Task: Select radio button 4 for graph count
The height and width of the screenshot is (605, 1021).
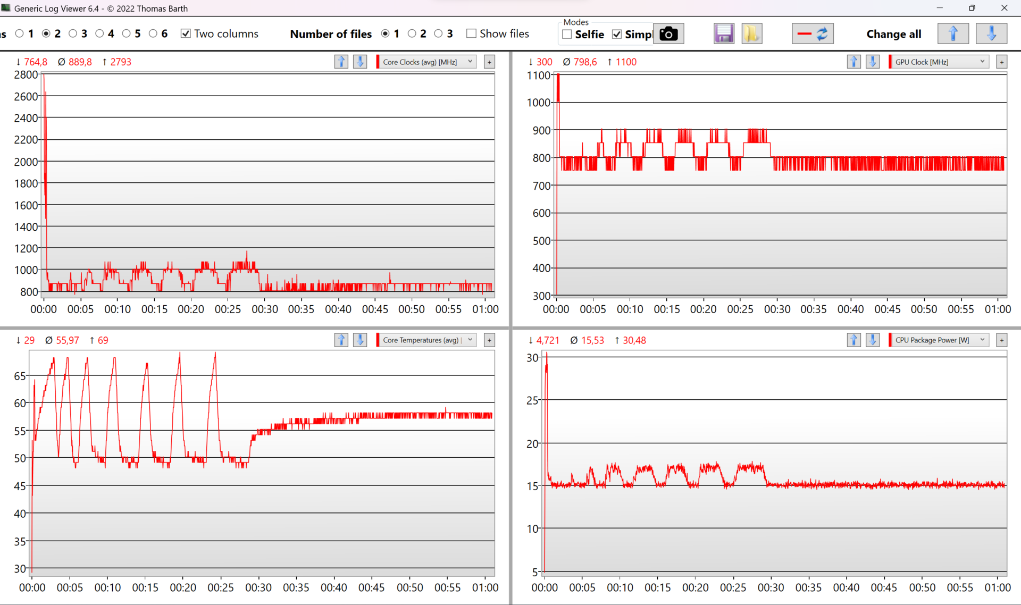Action: tap(99, 33)
